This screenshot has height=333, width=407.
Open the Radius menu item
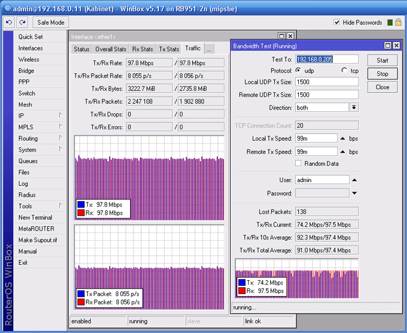tap(40, 195)
